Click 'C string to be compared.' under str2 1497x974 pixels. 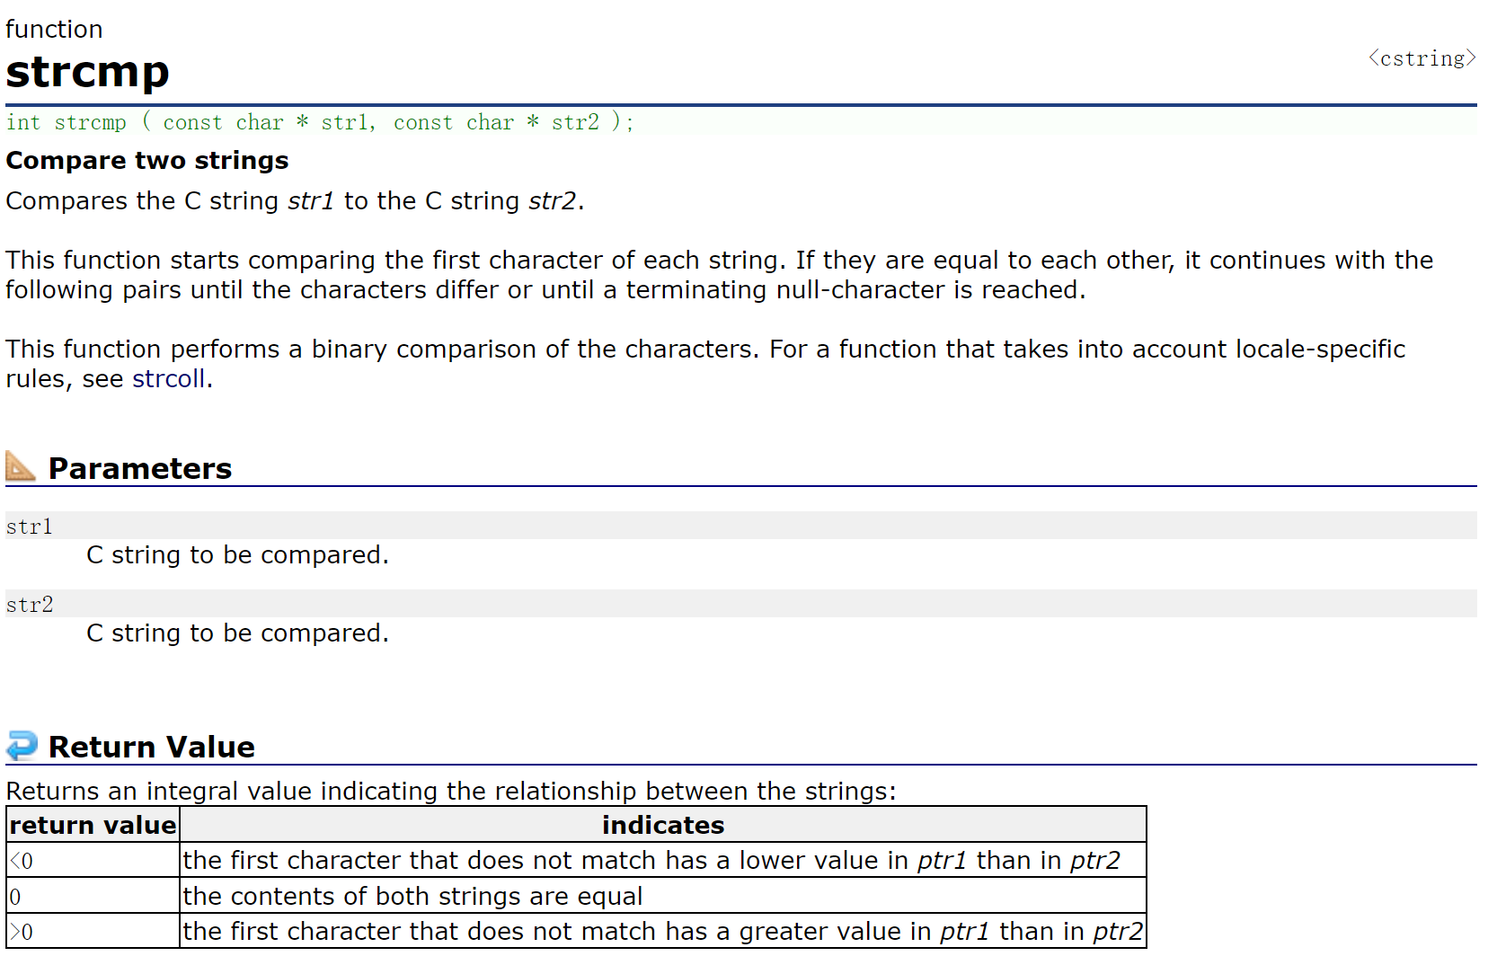coord(238,633)
